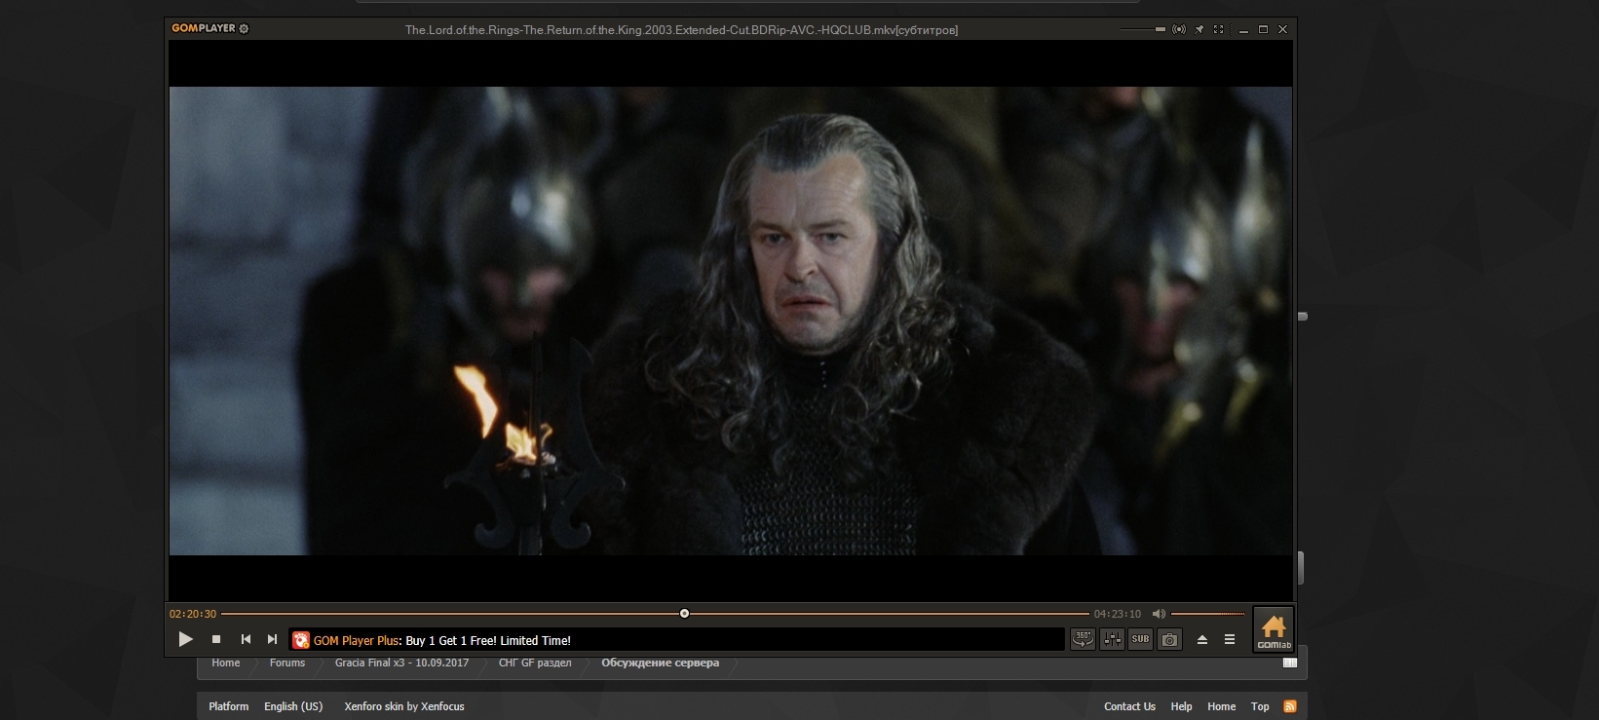Screen dimensions: 1599x720
Task: Click the forum sitemap grid icon
Action: tap(1290, 663)
